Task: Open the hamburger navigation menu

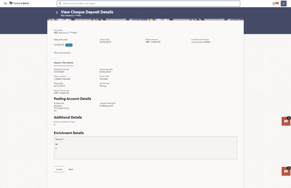Action: click(6, 3)
